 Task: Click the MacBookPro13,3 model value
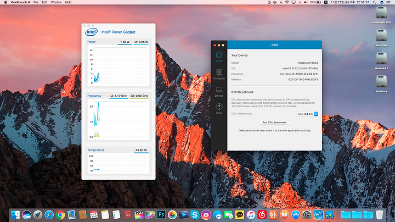tap(308, 63)
